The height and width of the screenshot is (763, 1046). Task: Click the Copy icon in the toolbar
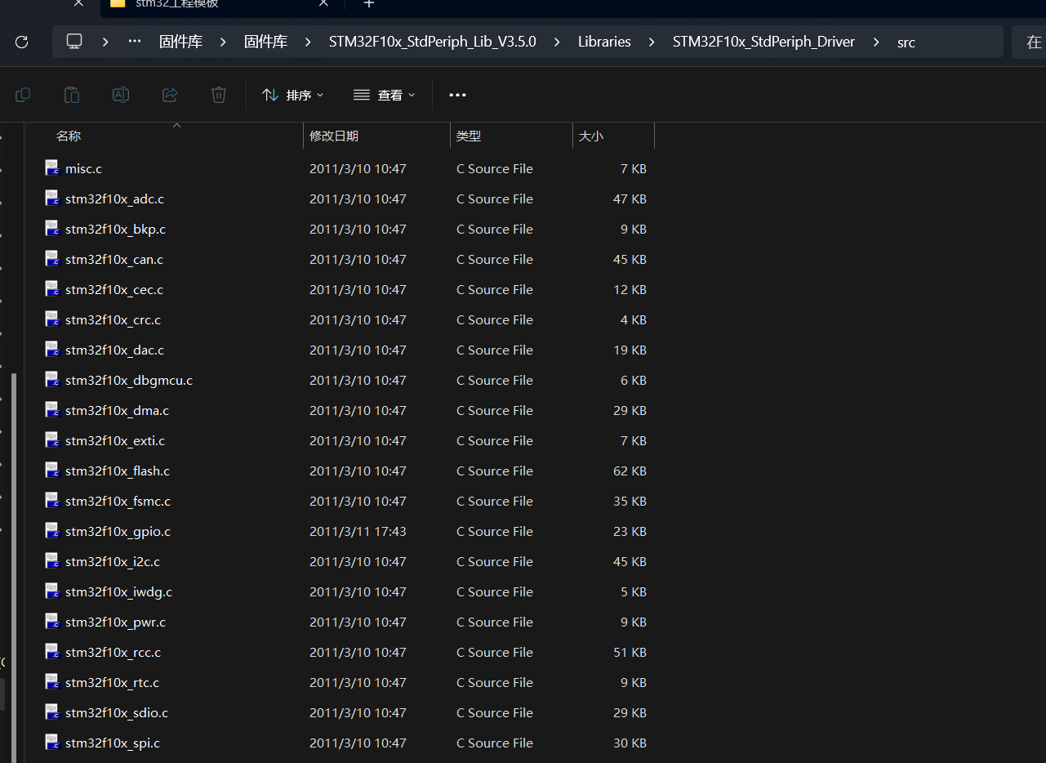pyautogui.click(x=23, y=95)
